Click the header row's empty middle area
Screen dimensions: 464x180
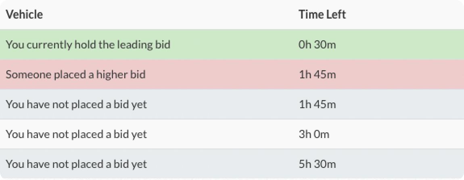(169, 15)
